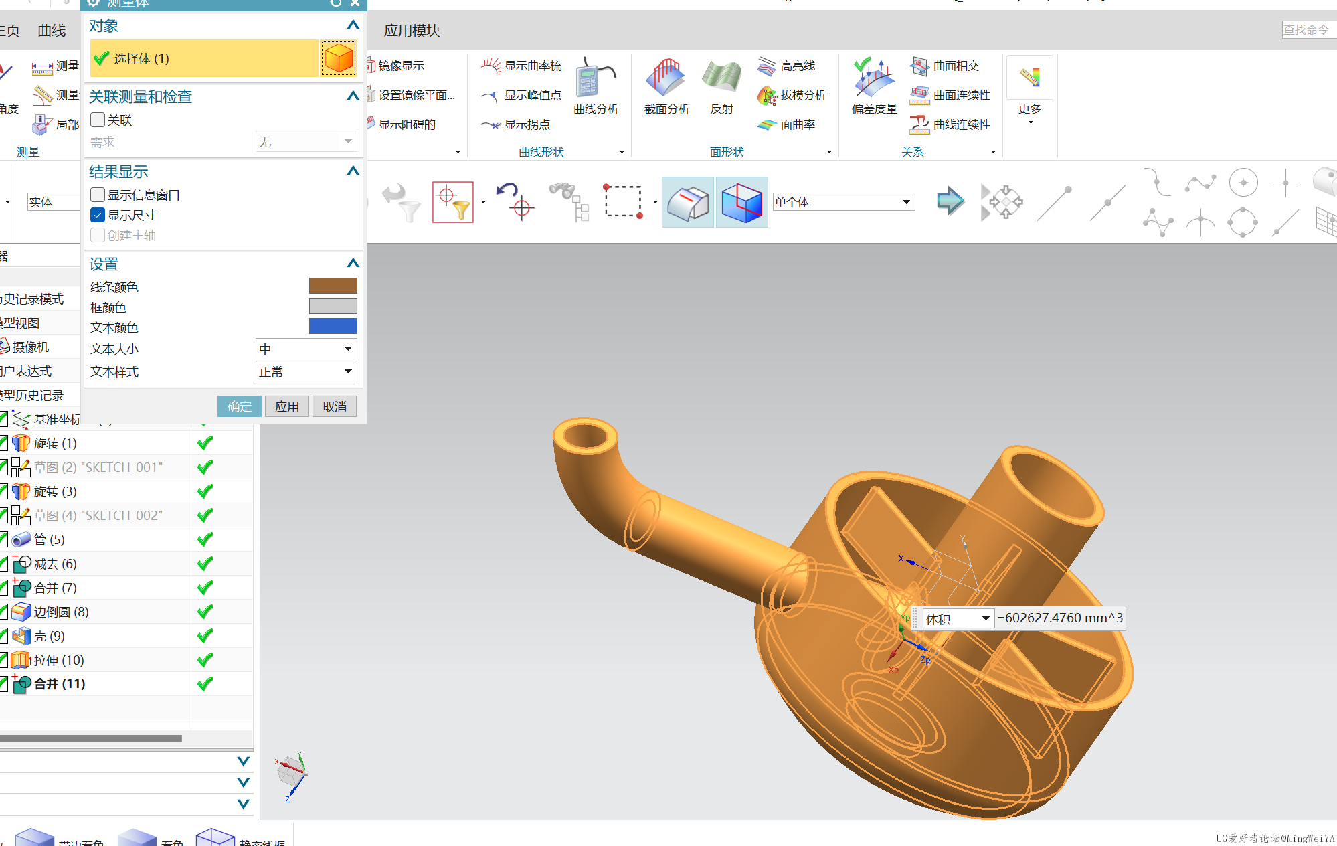1337x846 pixels.
Task: Select 合并 (11) in model history
Action: click(x=60, y=684)
